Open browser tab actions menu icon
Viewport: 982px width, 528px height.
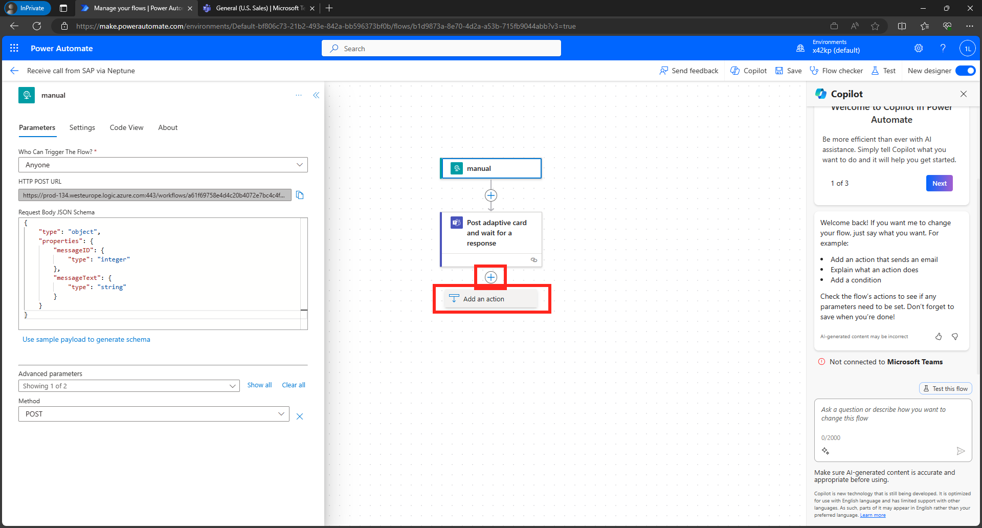click(63, 8)
